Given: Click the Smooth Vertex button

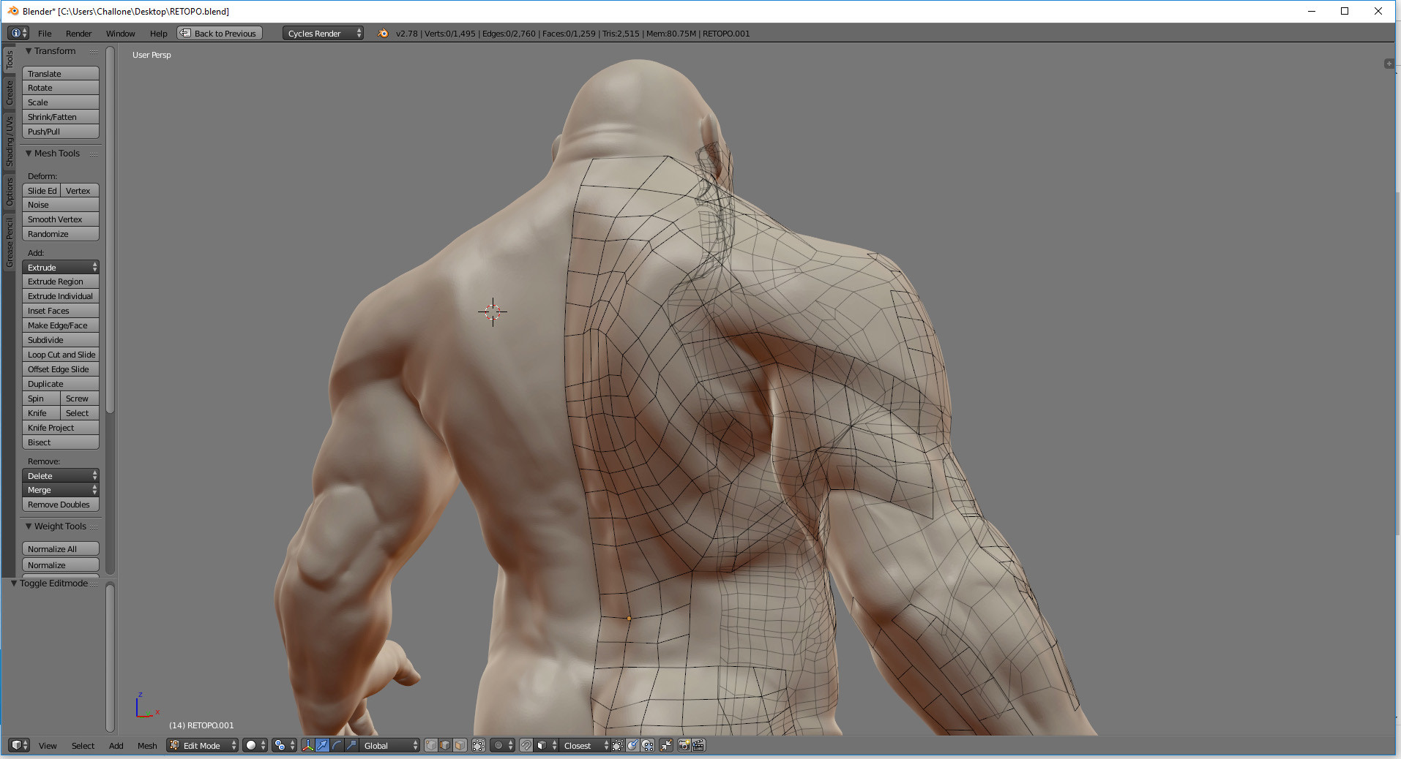Looking at the screenshot, I should click(61, 219).
